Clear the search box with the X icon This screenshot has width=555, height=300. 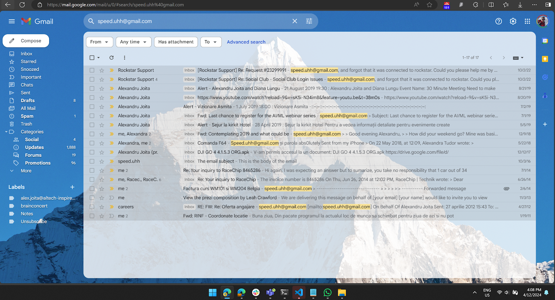(x=294, y=21)
